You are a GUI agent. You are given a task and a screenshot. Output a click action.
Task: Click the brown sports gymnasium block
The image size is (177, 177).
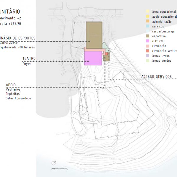click(x=94, y=35)
